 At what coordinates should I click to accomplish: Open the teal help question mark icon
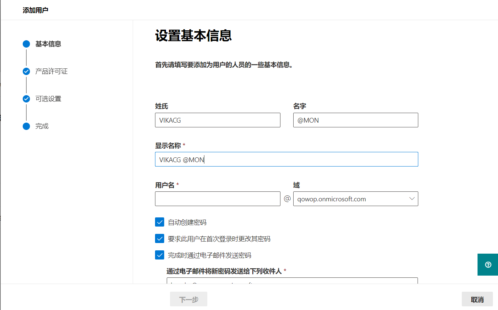[x=488, y=265]
